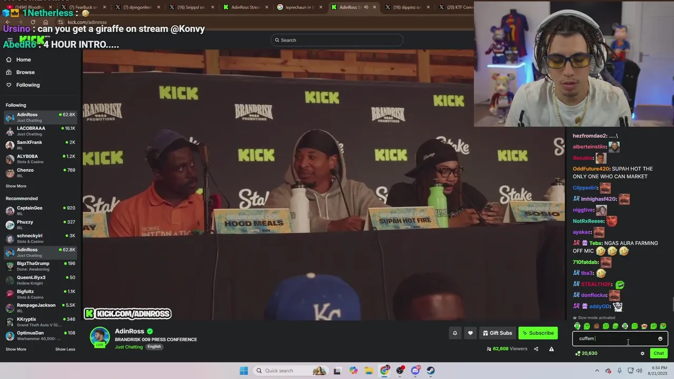Insert first green headphones emote
The height and width of the screenshot is (379, 674).
(577, 326)
